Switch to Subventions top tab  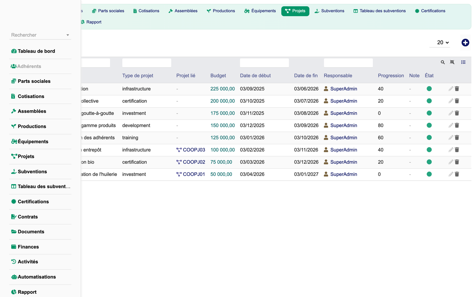[329, 11]
